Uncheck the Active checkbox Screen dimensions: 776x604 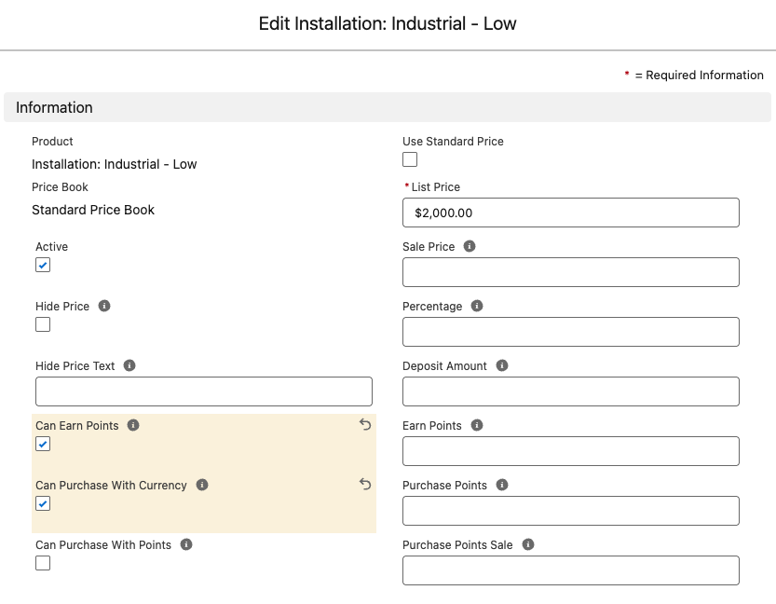pyautogui.click(x=43, y=266)
